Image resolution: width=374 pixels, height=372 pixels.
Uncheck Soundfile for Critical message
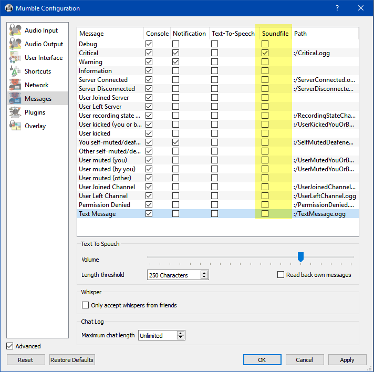coord(265,53)
